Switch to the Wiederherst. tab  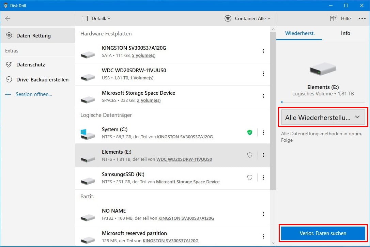click(300, 33)
